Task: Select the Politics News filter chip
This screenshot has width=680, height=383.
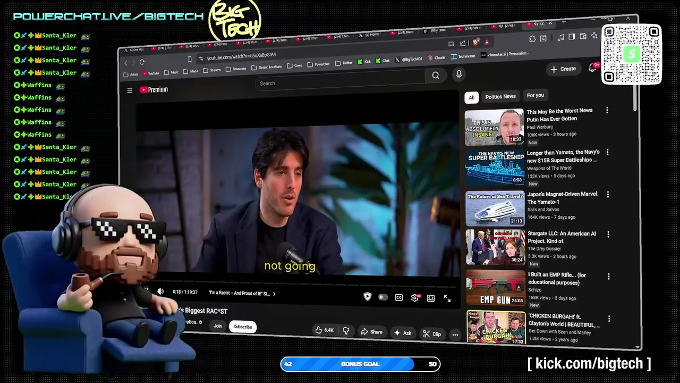Action: (x=500, y=96)
